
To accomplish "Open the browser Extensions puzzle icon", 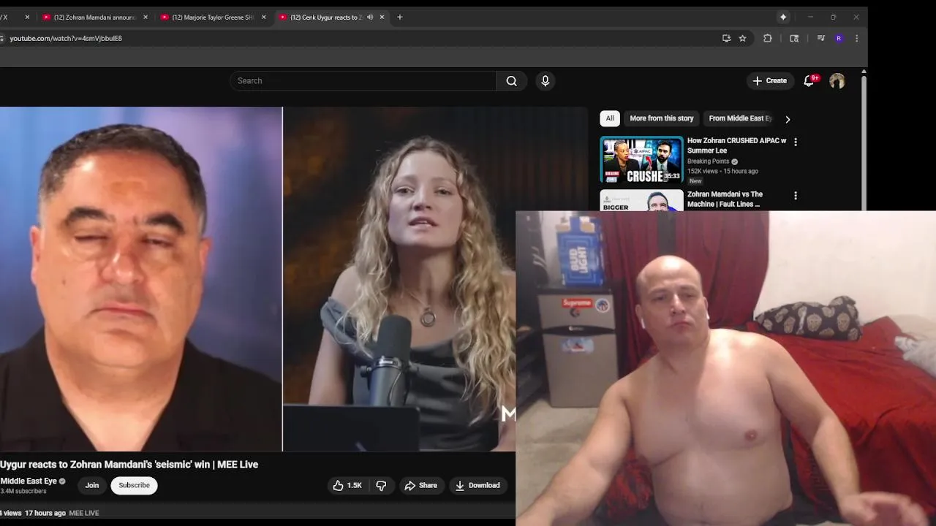I will click(x=768, y=38).
